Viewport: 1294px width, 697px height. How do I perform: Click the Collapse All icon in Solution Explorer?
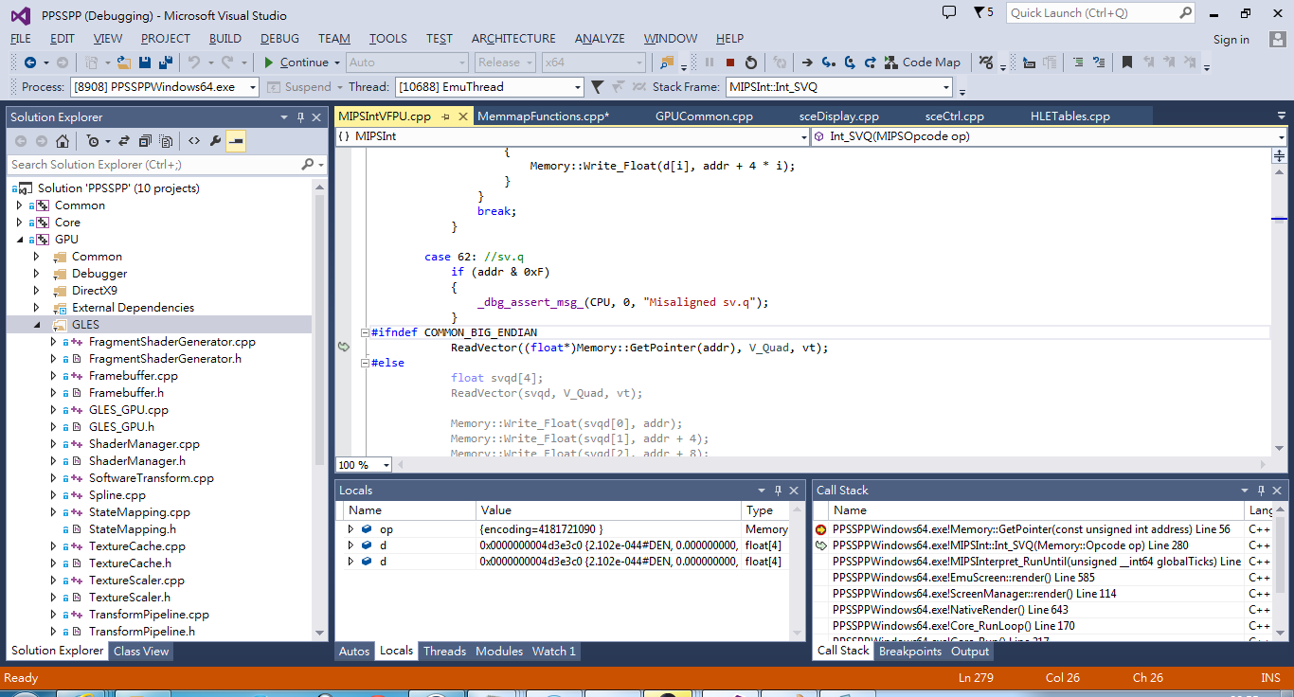pos(145,141)
